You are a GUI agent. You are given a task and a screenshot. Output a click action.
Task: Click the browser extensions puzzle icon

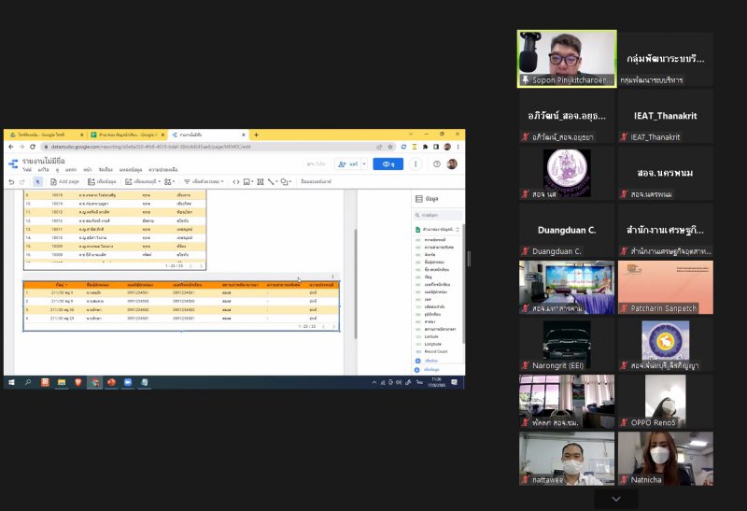click(426, 147)
